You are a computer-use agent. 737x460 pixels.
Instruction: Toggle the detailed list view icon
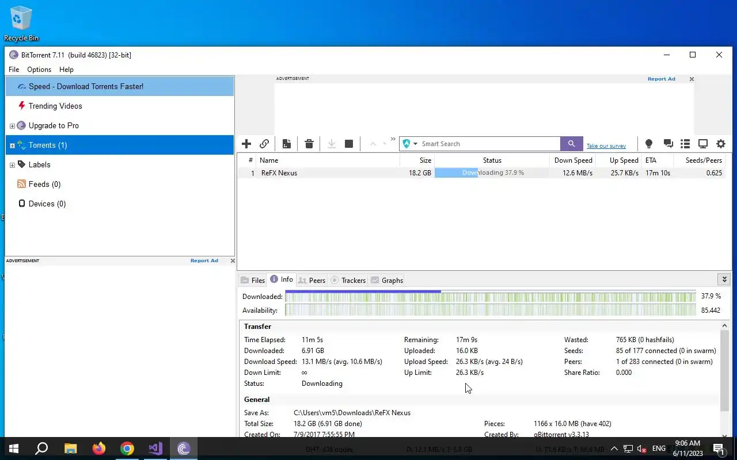(x=685, y=144)
